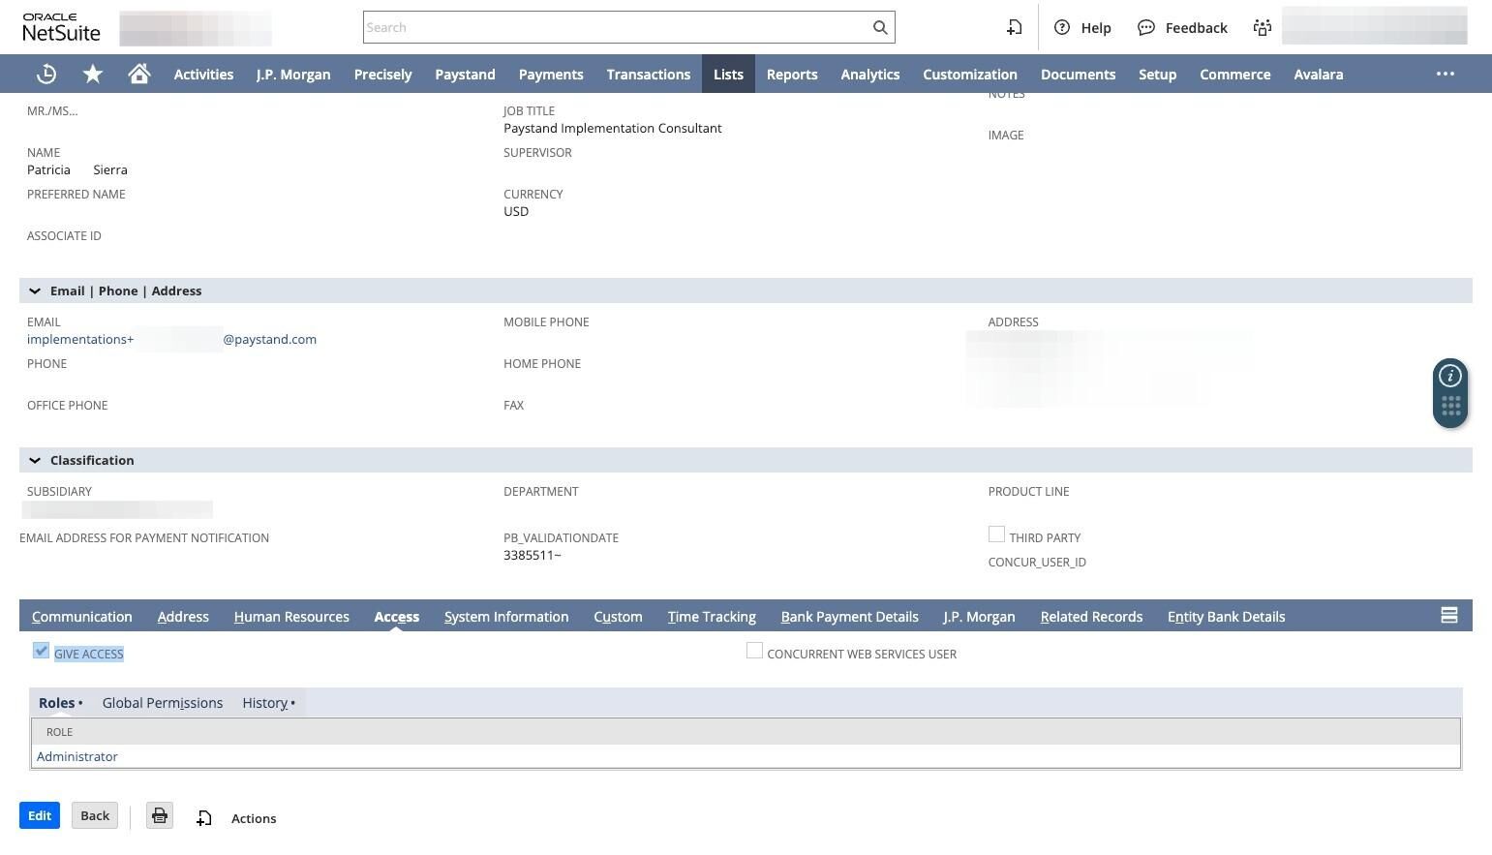This screenshot has width=1492, height=855.
Task: Uncheck the GIVE ACCESS checkbox
Action: 41,650
